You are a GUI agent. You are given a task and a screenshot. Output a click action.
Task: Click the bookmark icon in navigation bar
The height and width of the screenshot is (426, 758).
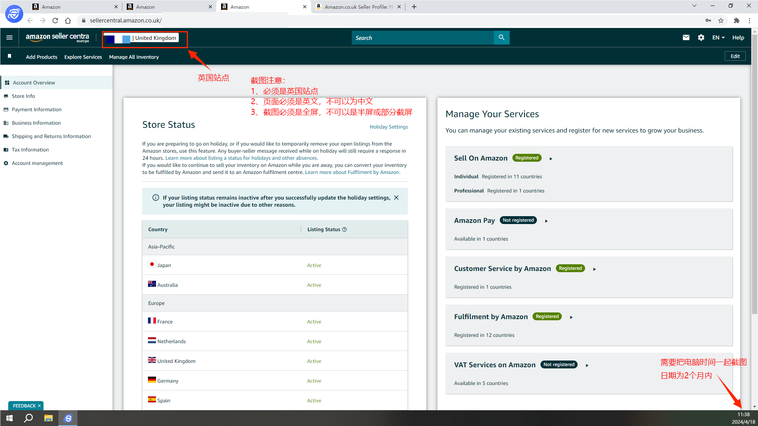coord(9,56)
